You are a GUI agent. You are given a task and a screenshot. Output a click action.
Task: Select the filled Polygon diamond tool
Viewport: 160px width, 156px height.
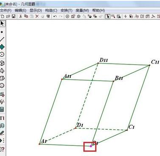[2, 47]
